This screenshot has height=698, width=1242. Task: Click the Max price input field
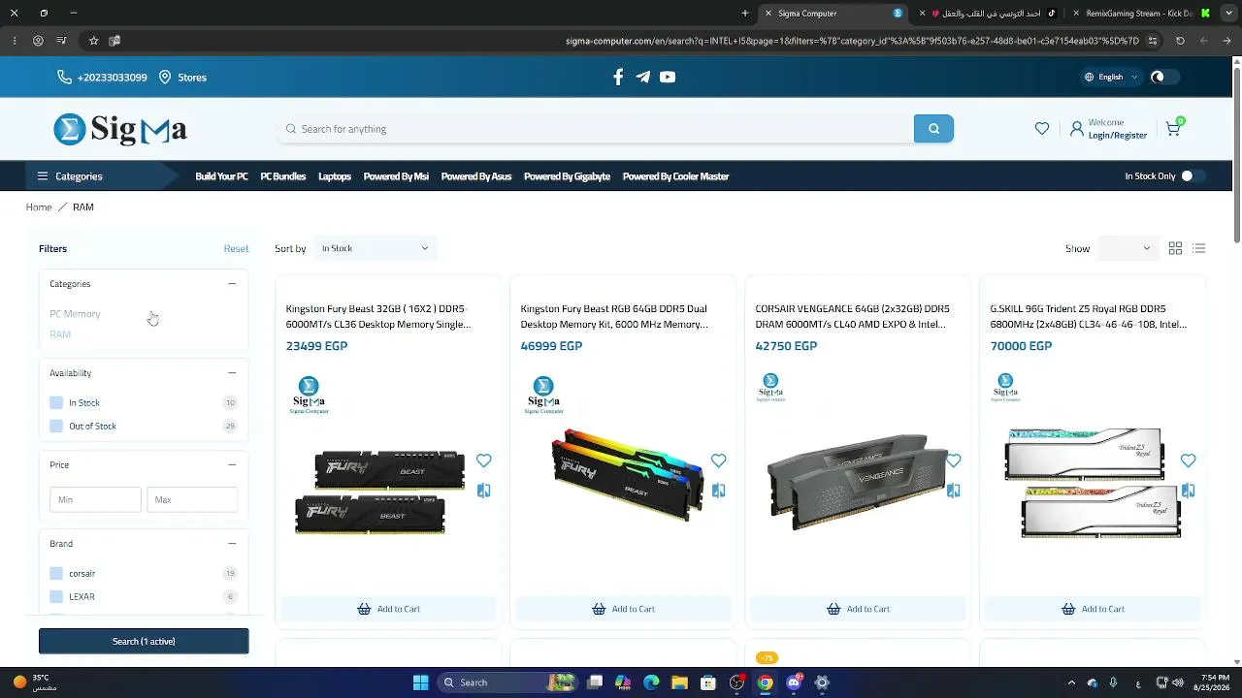click(x=192, y=500)
